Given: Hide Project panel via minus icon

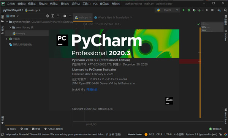Looking at the screenshot, I should pyautogui.click(x=70, y=16).
